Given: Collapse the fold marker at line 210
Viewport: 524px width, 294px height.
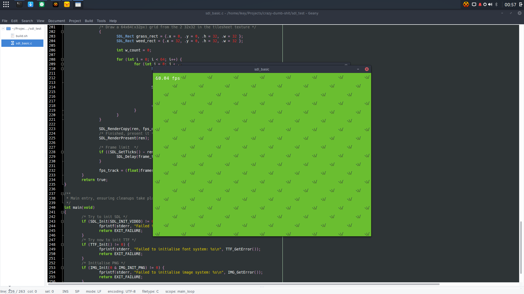Looking at the screenshot, I should click(x=62, y=69).
